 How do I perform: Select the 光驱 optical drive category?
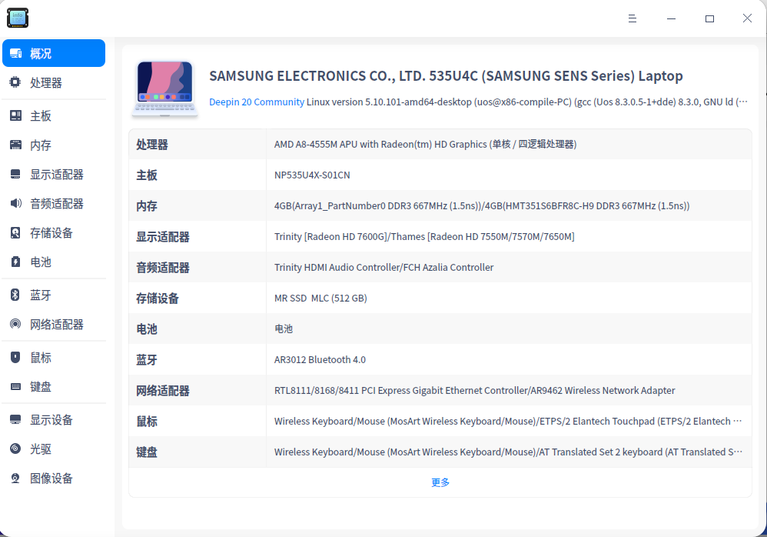[38, 449]
